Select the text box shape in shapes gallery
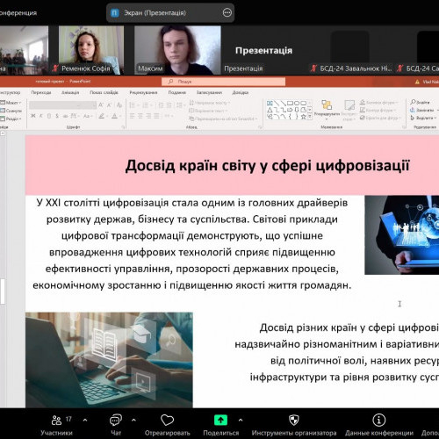 (270, 103)
